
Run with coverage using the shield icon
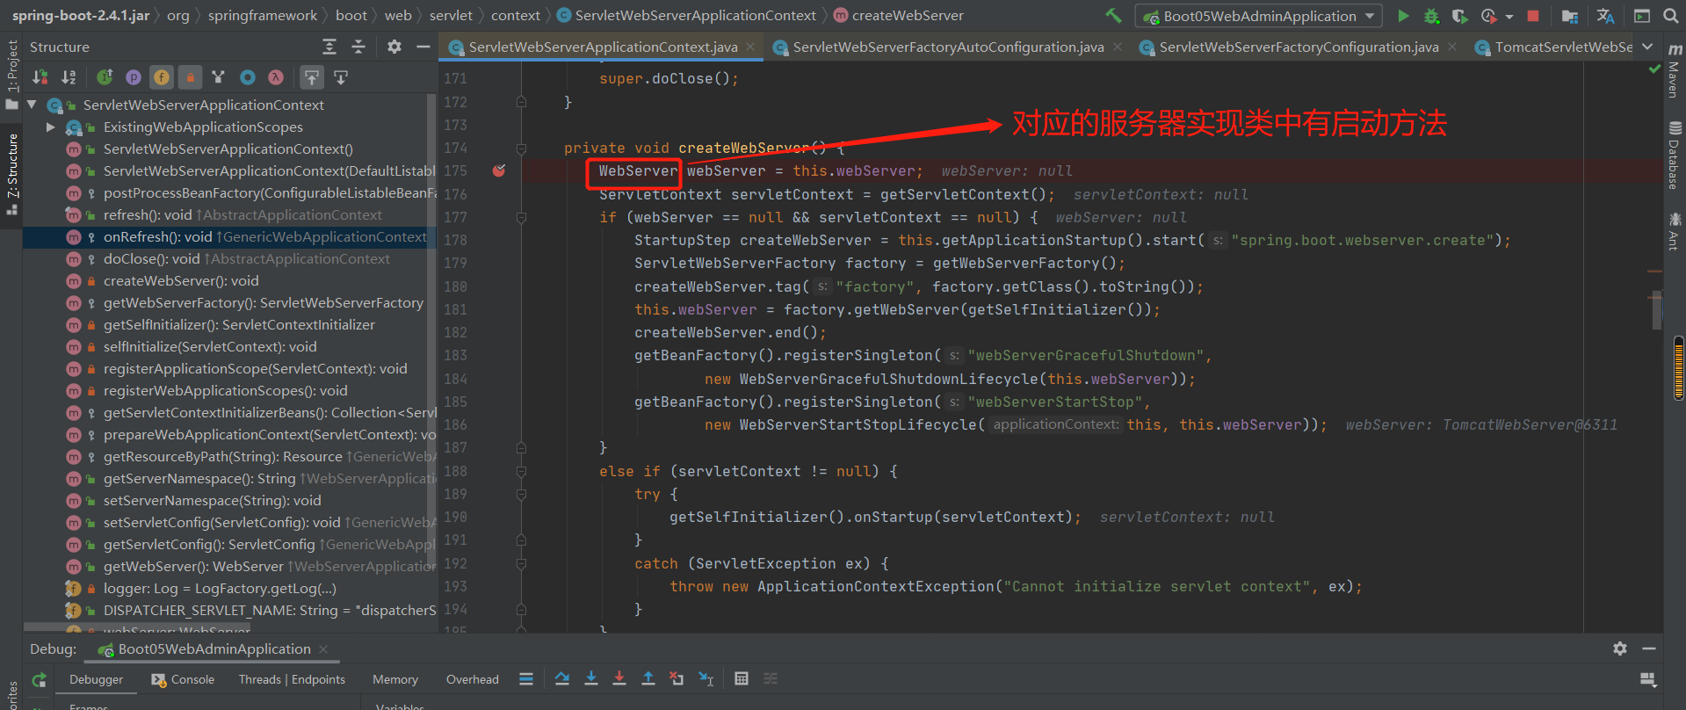click(x=1459, y=16)
